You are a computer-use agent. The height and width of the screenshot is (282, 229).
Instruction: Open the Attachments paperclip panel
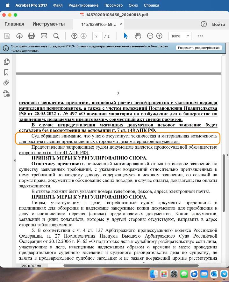[x=6, y=83]
